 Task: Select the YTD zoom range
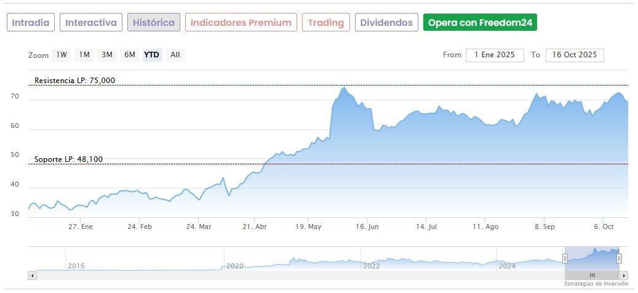coord(151,55)
